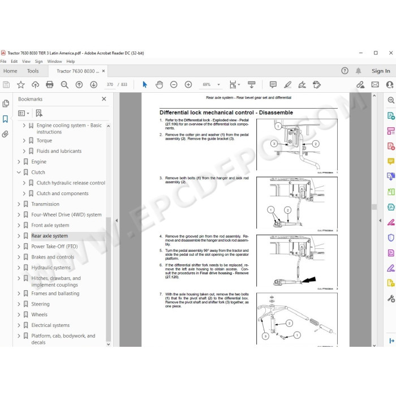Open the Edit menu
Screen dimensions: 396x396
[14, 61]
